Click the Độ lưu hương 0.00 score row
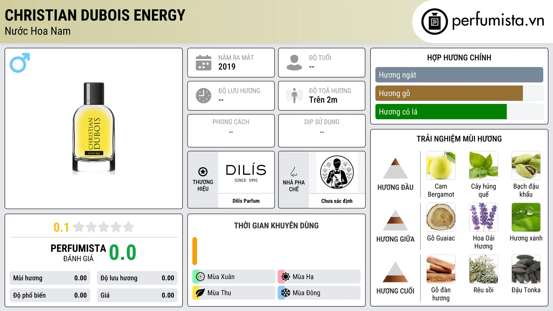Screen dimensions: 553x311 point(137,278)
